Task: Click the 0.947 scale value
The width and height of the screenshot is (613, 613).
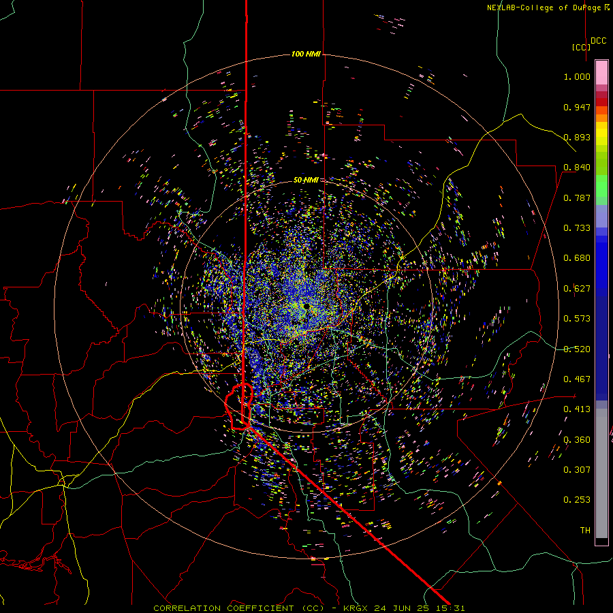Action: (x=577, y=107)
